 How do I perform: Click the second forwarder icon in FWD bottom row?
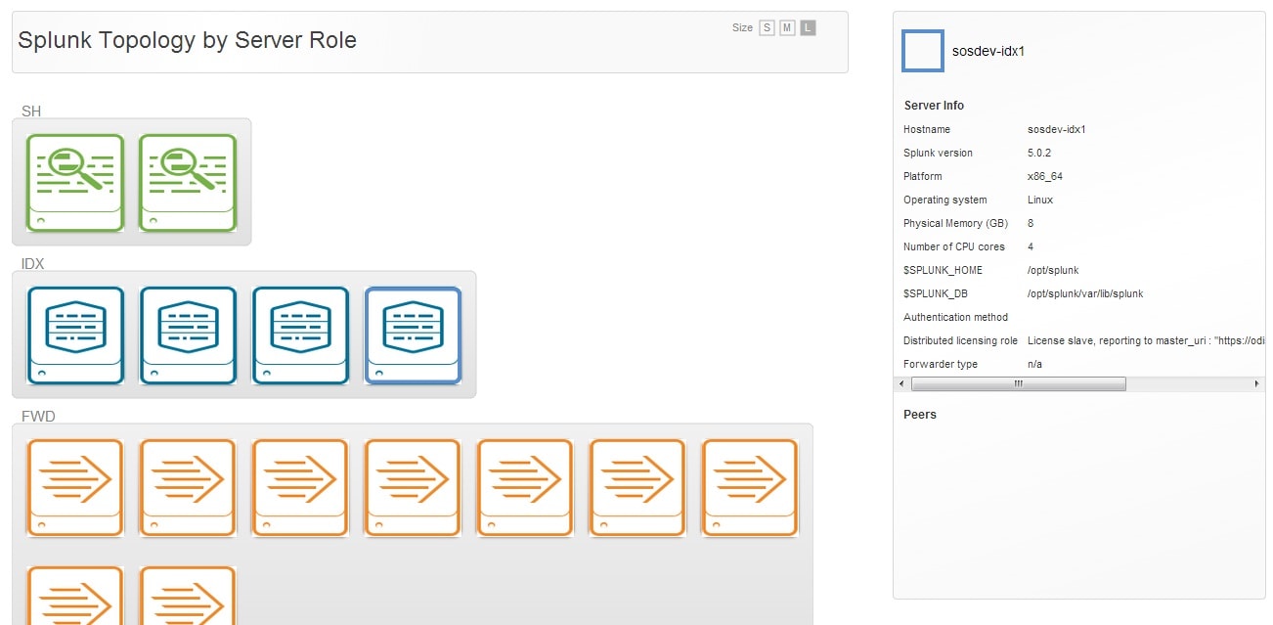[x=188, y=595]
